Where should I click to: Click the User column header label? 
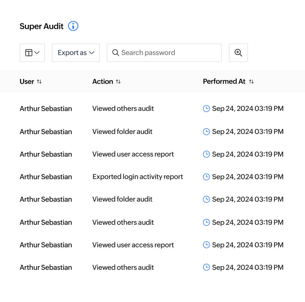click(27, 81)
